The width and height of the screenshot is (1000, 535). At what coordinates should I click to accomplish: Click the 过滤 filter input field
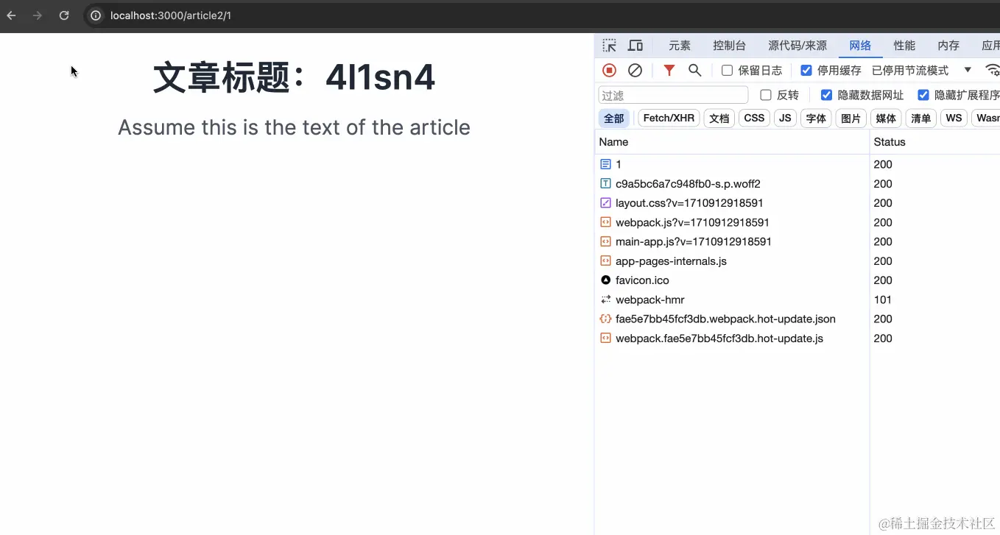[x=672, y=94]
